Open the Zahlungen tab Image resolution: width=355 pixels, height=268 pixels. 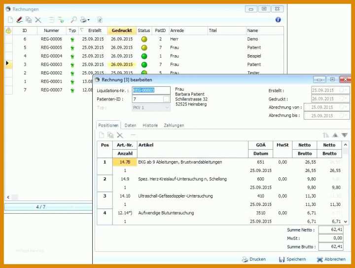(x=174, y=125)
